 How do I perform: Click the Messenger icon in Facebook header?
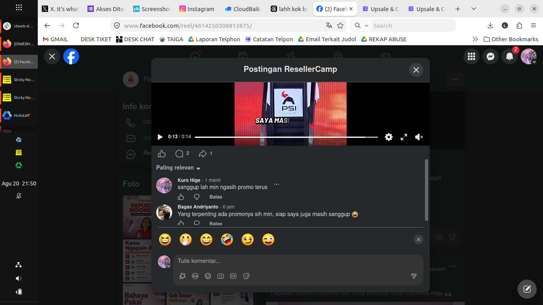click(x=491, y=57)
